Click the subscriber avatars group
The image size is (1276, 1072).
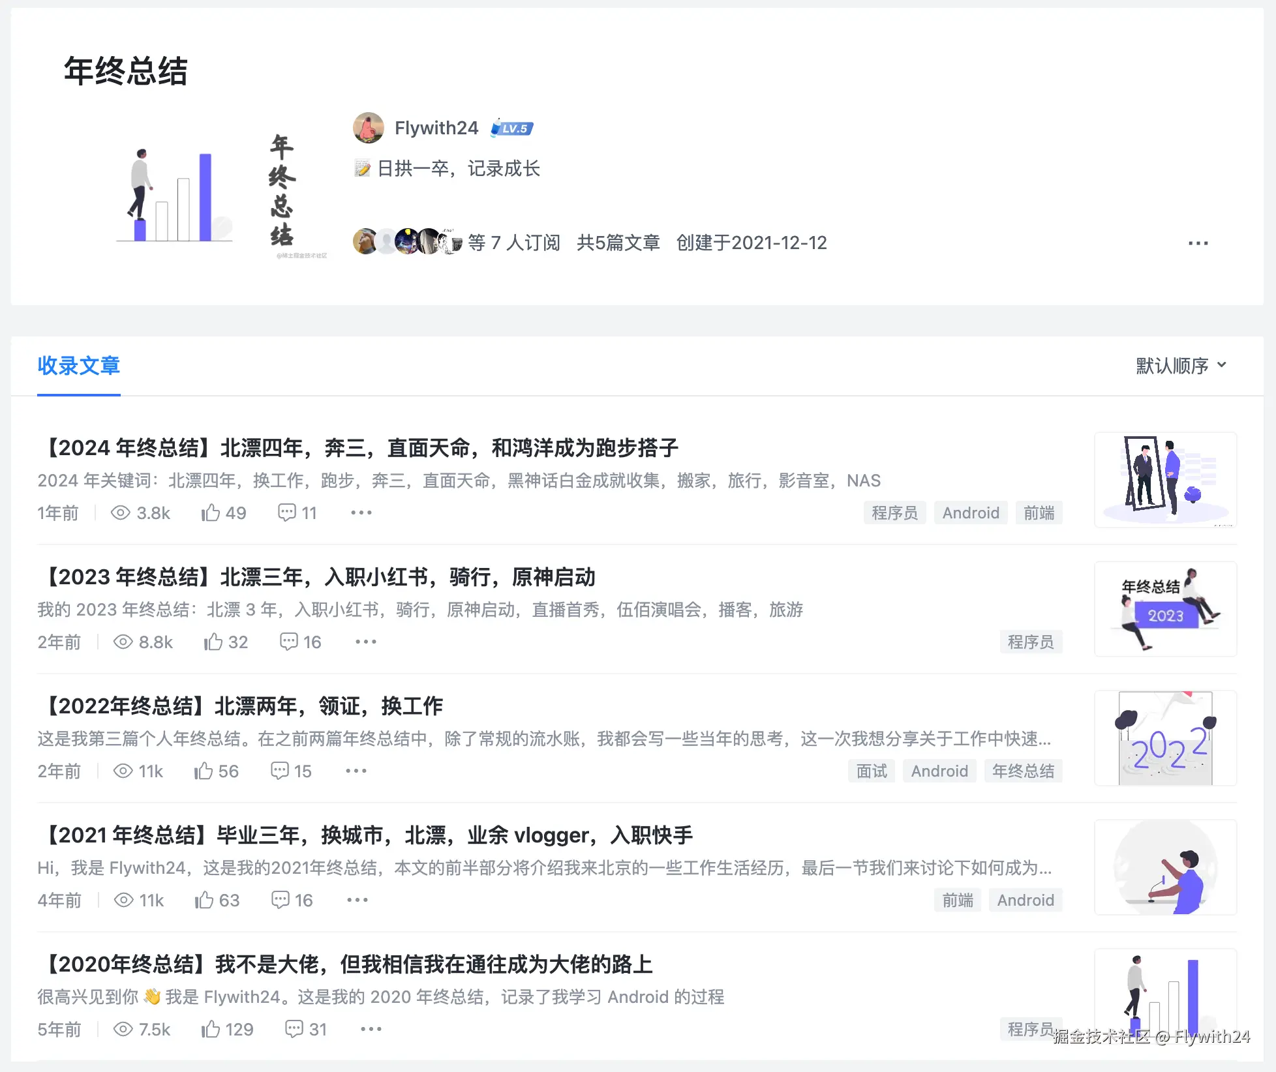[407, 242]
